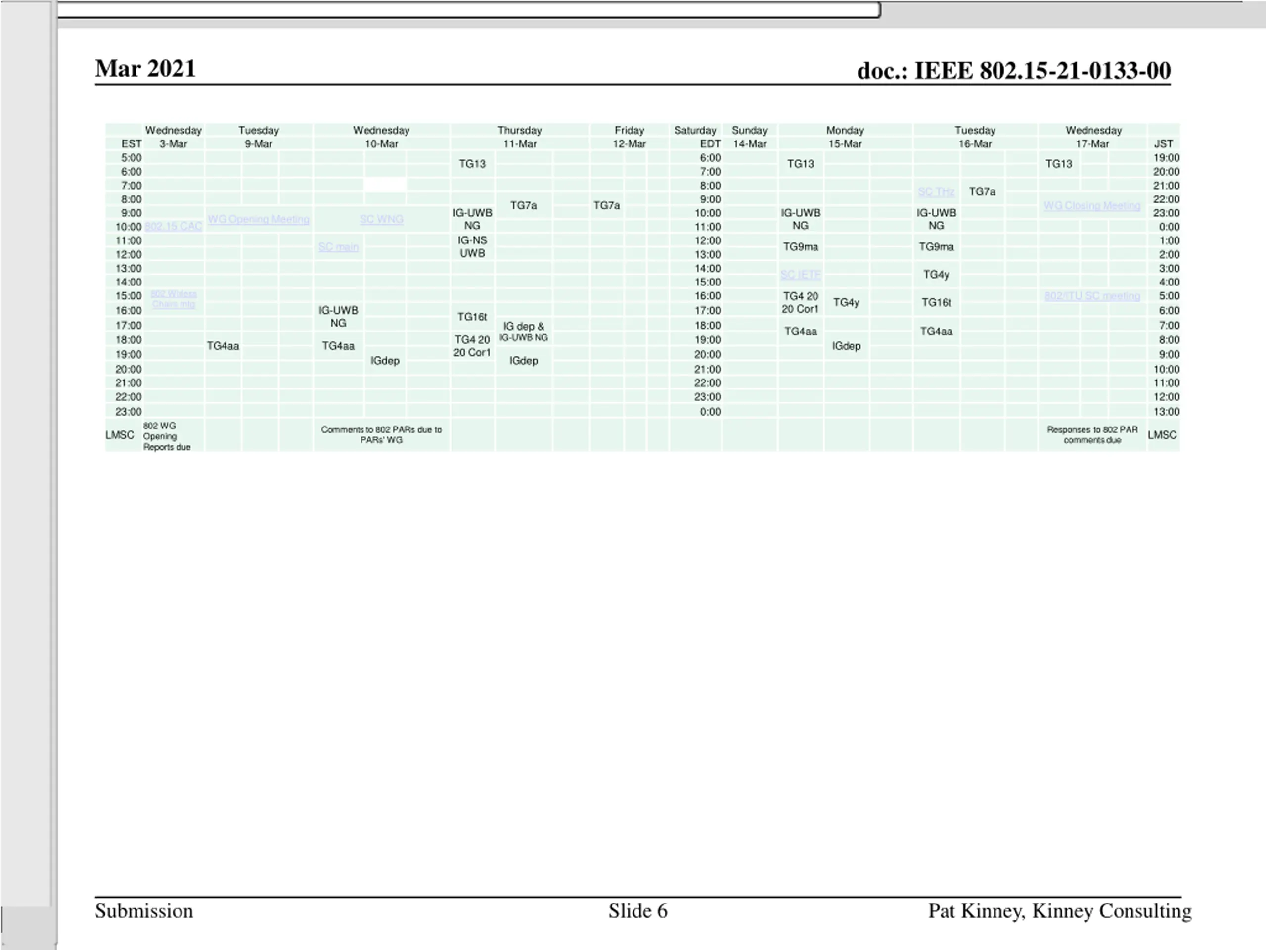Screen dimensions: 1266x950
Task: Open the WG Opening Meeting link
Action: pyautogui.click(x=258, y=219)
